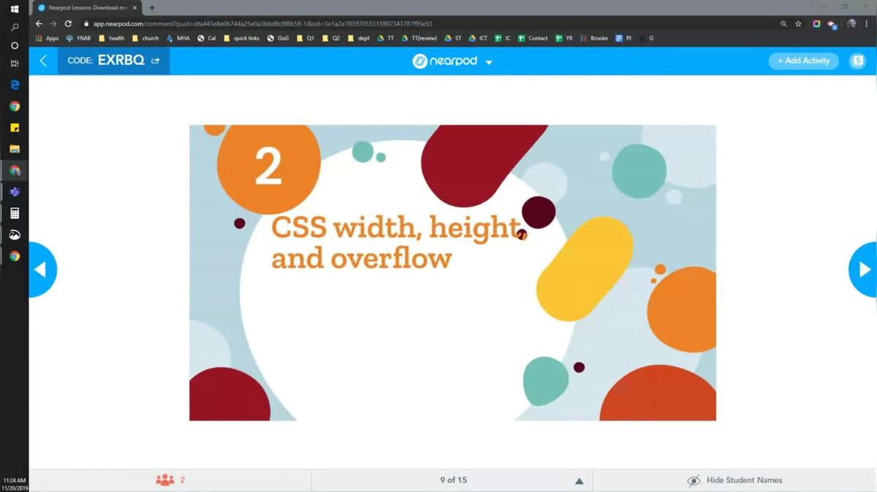Screen dimensions: 877x492
Task: Click the taskbar clock showing 11:24 AM
Action: click(14, 480)
